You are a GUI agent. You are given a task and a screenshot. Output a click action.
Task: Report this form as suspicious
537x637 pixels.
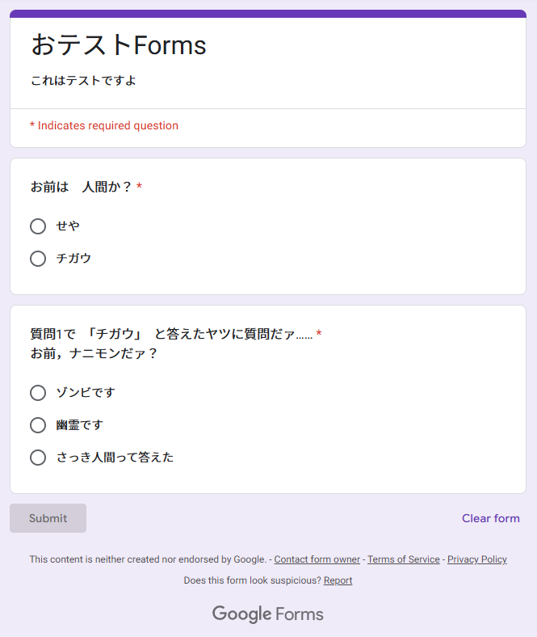pyautogui.click(x=338, y=580)
